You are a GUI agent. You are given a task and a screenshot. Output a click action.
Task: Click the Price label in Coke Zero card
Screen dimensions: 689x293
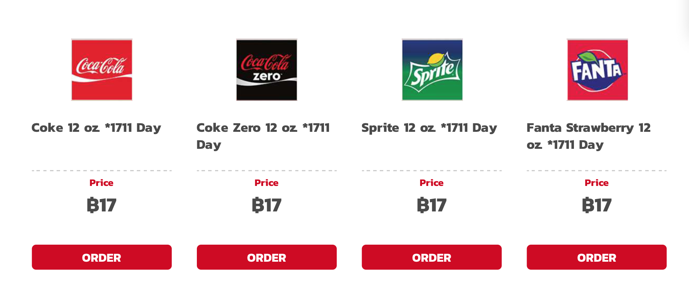(x=267, y=183)
